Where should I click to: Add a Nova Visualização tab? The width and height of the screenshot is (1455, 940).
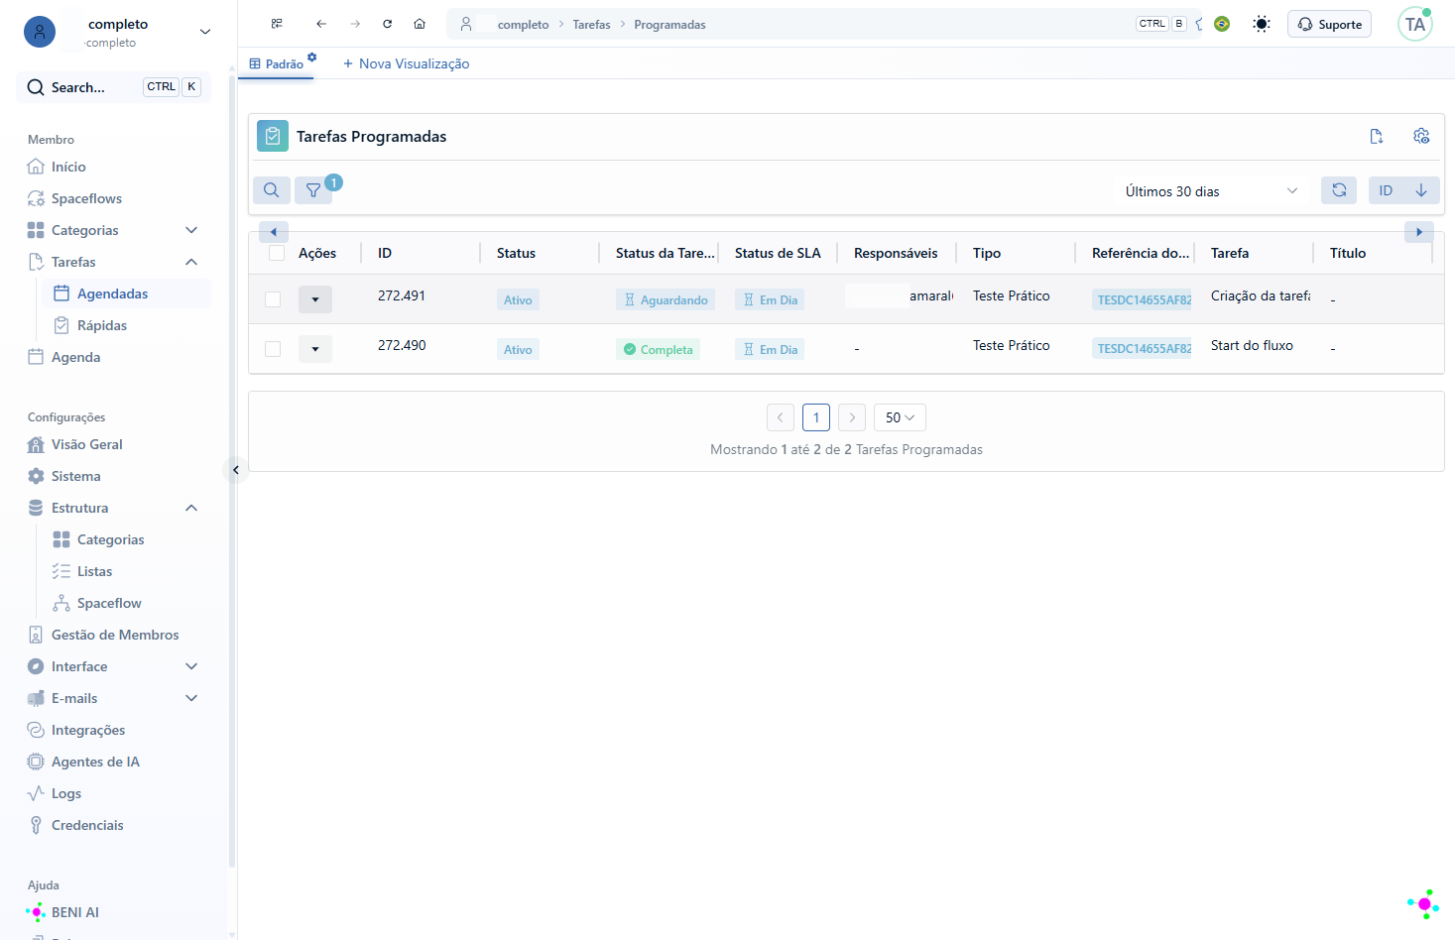point(406,63)
